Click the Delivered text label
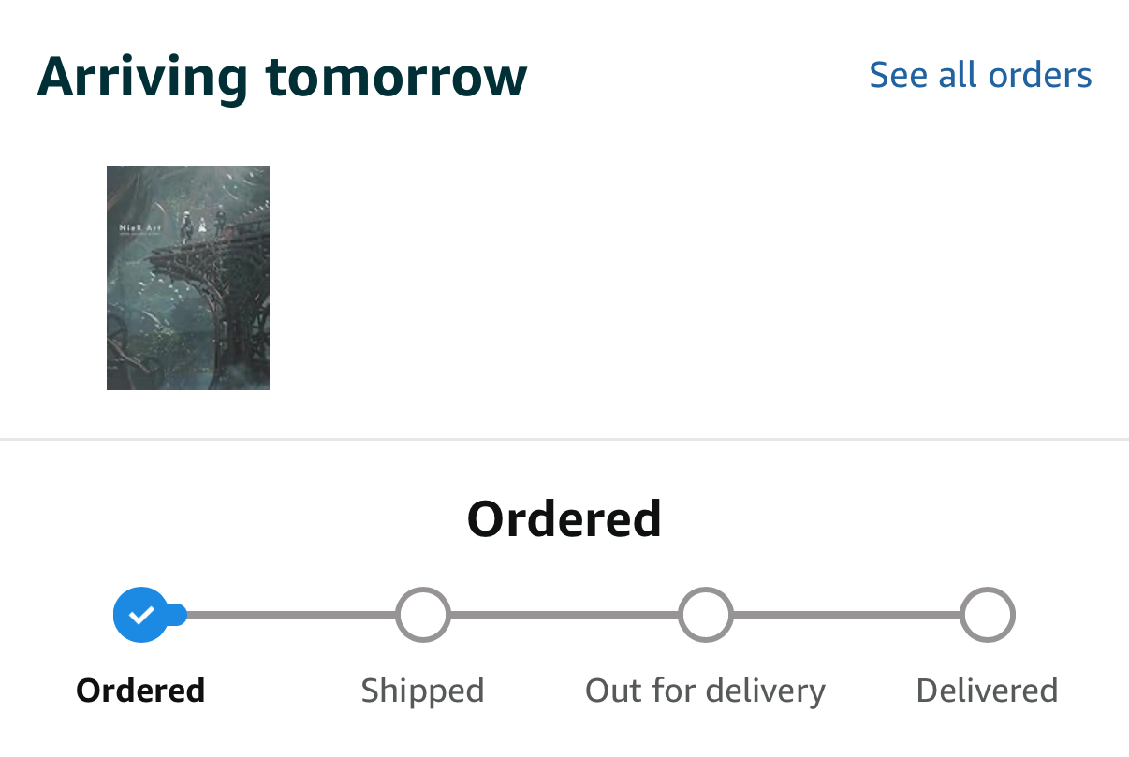The image size is (1129, 757). click(x=988, y=691)
